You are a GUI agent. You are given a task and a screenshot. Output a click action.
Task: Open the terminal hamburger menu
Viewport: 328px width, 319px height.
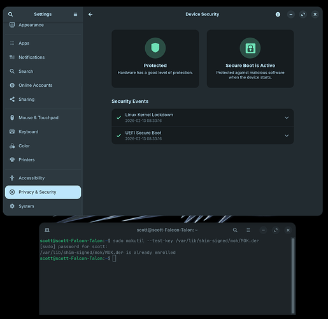point(248,230)
